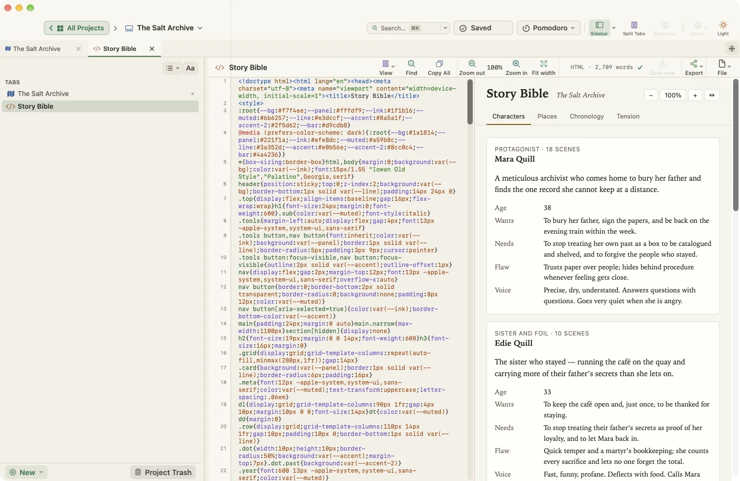Switch to the Chronology tab
The image size is (740, 481).
(x=587, y=117)
